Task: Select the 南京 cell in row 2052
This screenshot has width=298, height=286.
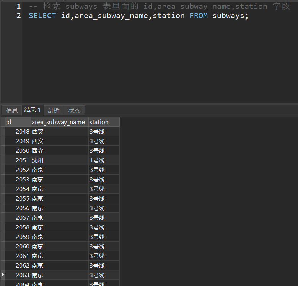Action: [x=60, y=170]
